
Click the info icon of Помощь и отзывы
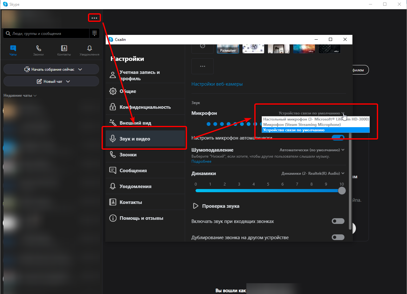[113, 218]
